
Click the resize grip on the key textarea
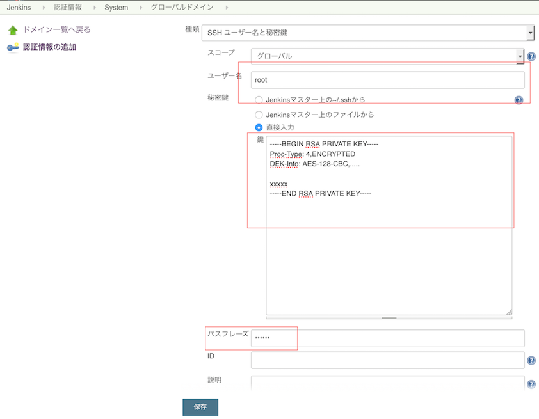click(x=508, y=312)
